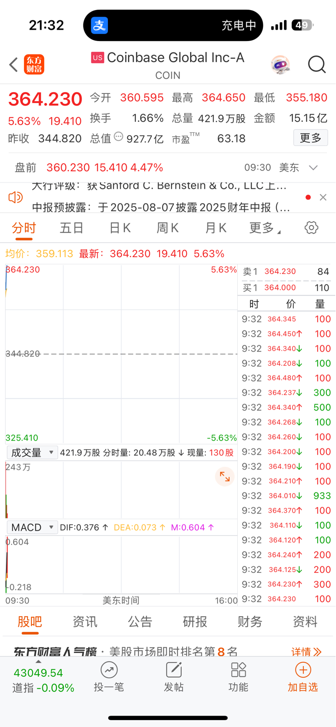Select the 分时 chart tab
Screen dimensions: 336x727
click(x=24, y=228)
